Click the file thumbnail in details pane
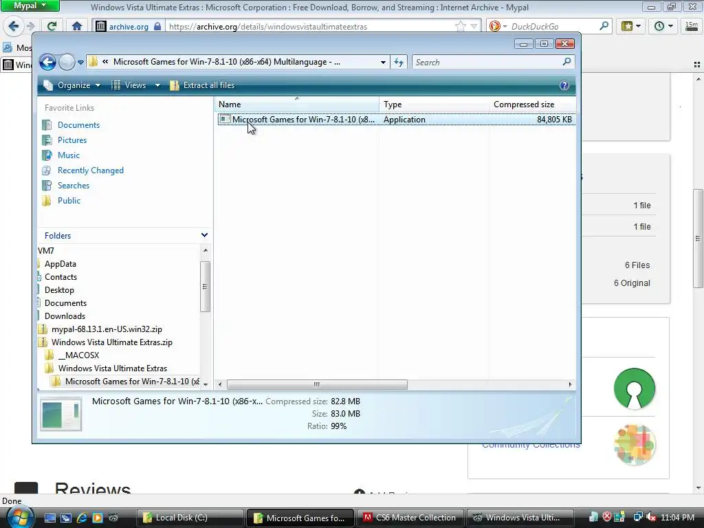The image size is (704, 528). point(61,414)
